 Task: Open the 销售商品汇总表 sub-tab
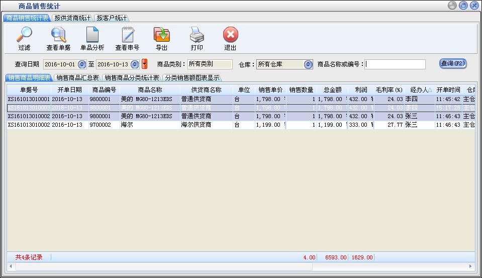pyautogui.click(x=77, y=78)
